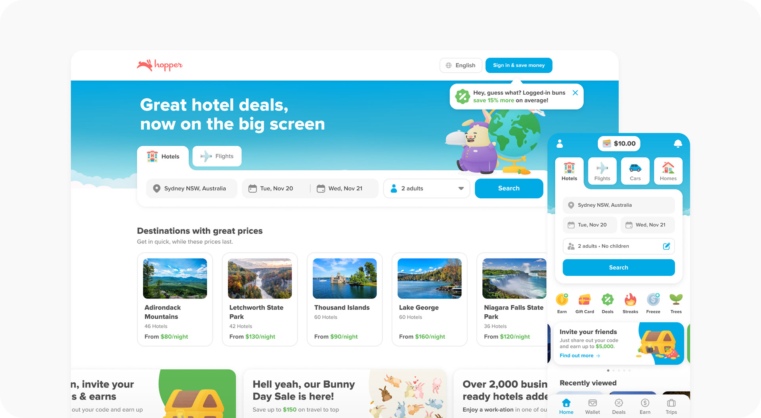Image resolution: width=761 pixels, height=418 pixels.
Task: Open the profile icon in the mobile app header
Action: coord(560,144)
